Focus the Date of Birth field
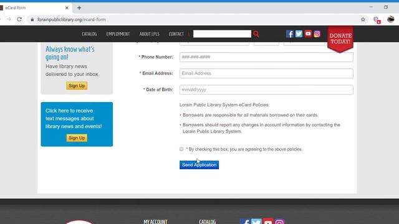The image size is (399, 224). pyautogui.click(x=266, y=90)
